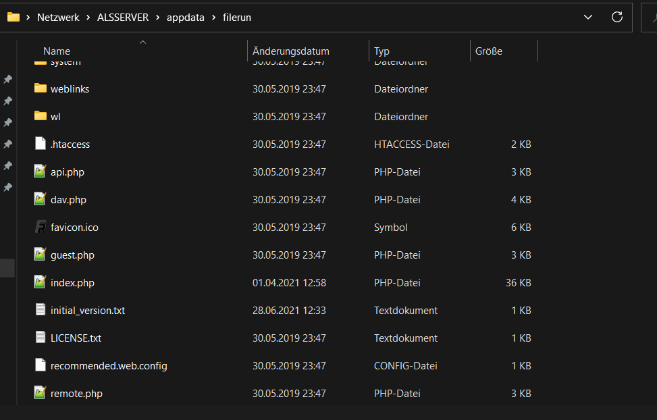Click the date 01.04.2021 12:58
The image size is (657, 420).
click(289, 282)
